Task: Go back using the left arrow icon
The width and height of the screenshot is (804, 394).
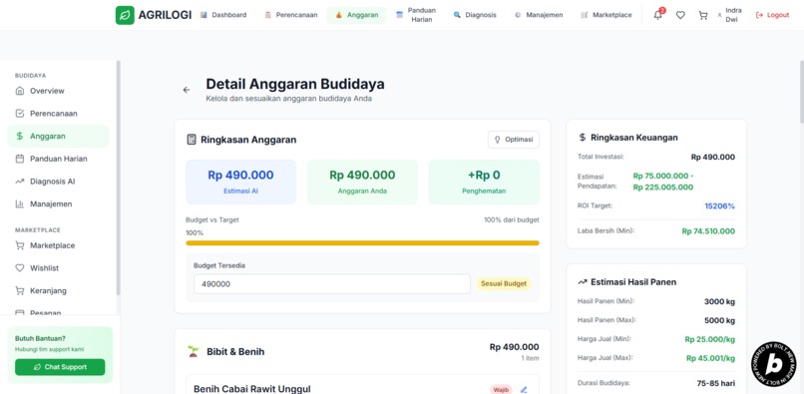Action: tap(187, 90)
